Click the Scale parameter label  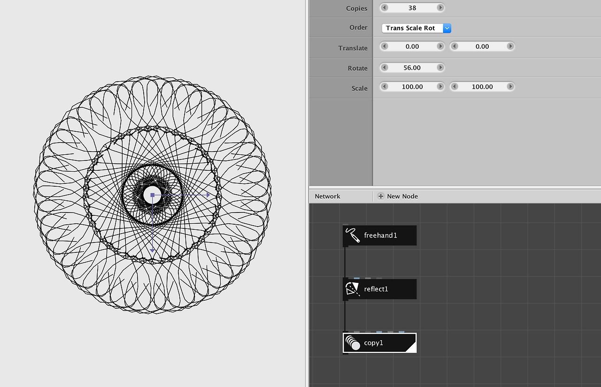[360, 88]
